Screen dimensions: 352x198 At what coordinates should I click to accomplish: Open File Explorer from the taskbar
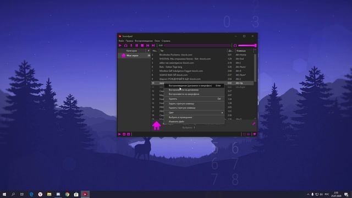49,194
